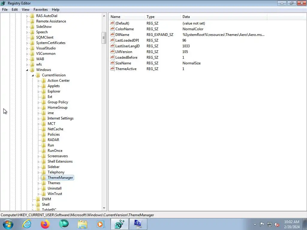Click the LastUserLangID value icon
This screenshot has height=230, width=307.
pos(112,46)
